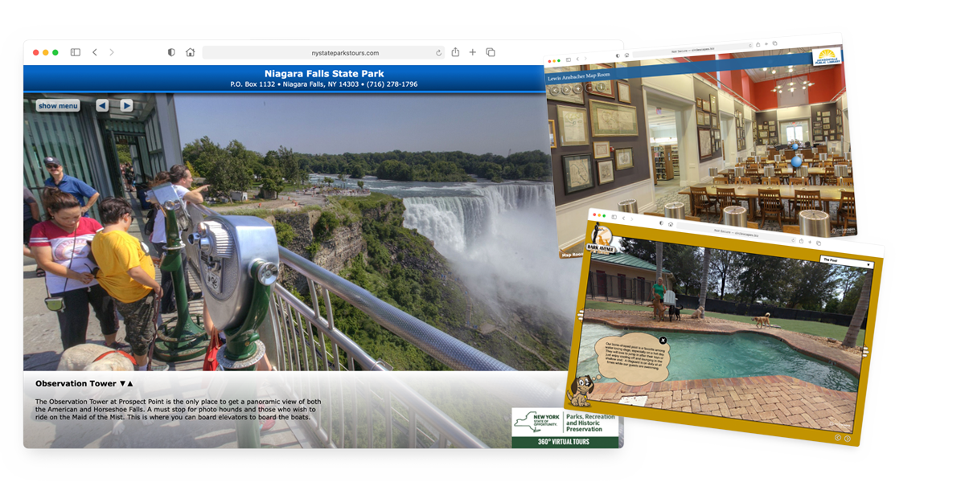Click the Jacksonville Public Library logo
Screen dimensions: 965x482
click(x=826, y=59)
